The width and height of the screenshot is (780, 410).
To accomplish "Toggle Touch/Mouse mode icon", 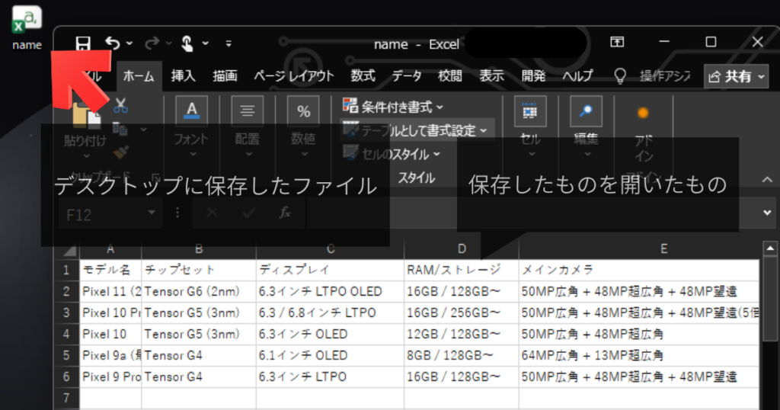I will [x=187, y=43].
